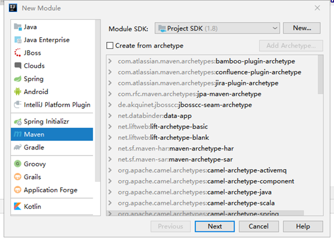Viewport: 334px width, 241px height.
Task: Click the Application Forge icon
Action: [17, 190]
